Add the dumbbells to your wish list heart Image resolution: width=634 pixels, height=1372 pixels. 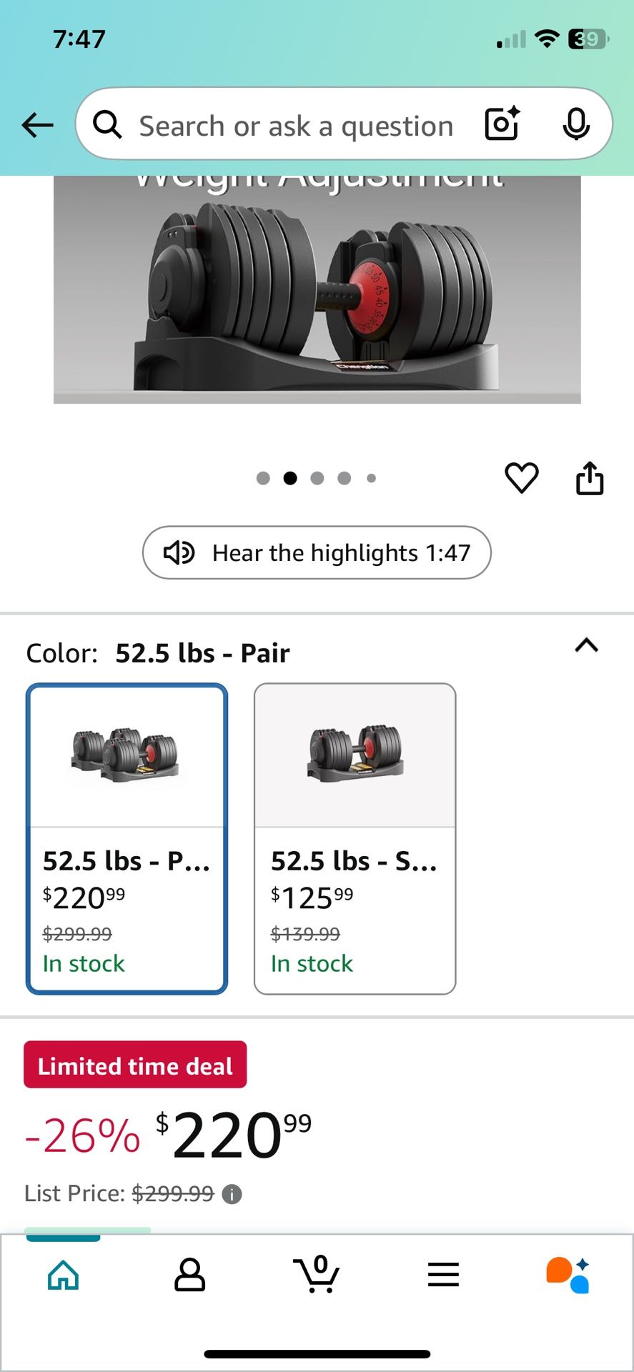522,478
